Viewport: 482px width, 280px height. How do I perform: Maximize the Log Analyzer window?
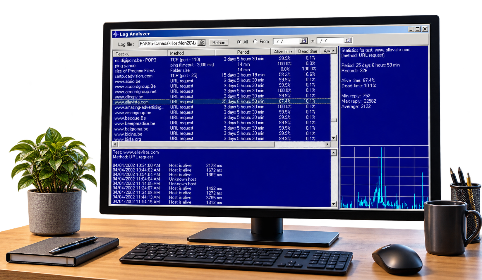[x=418, y=29]
